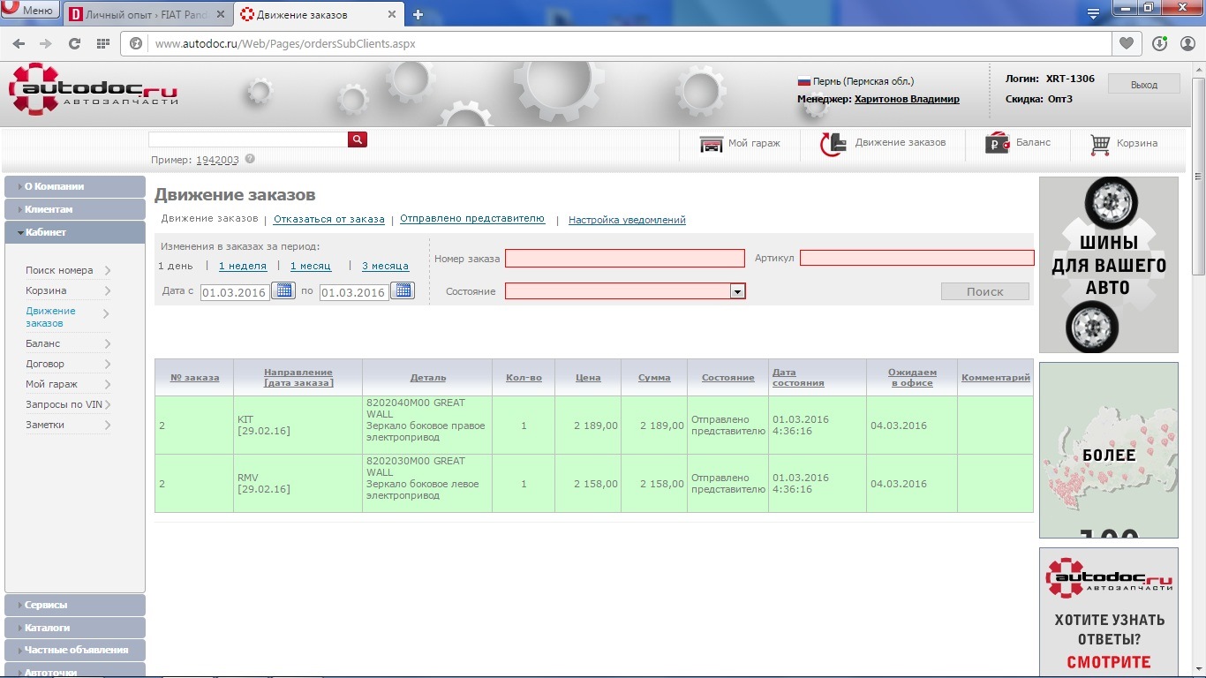Click the Дата с start date field
The image size is (1206, 678).
point(235,292)
